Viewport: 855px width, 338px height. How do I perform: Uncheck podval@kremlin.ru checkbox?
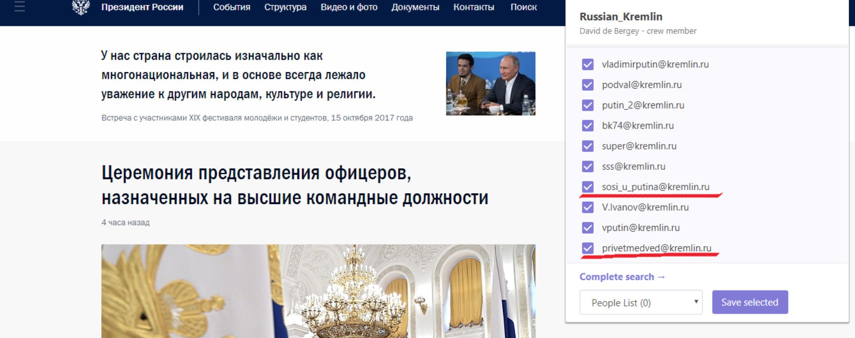pyautogui.click(x=588, y=85)
